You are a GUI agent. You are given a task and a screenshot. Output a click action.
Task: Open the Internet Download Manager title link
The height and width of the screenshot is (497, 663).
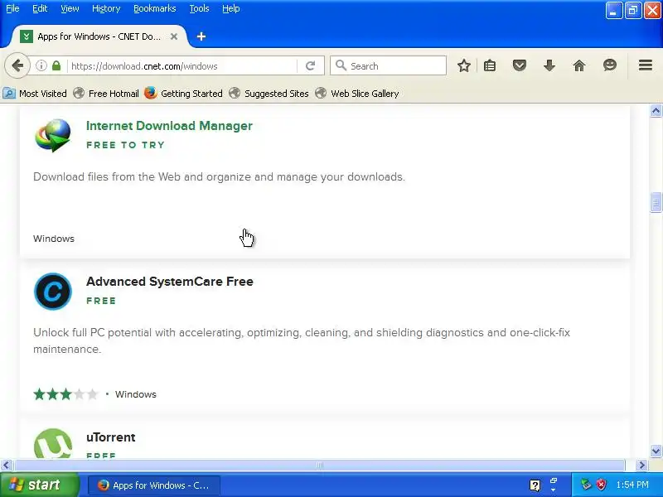coord(169,126)
